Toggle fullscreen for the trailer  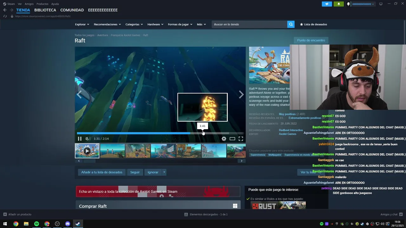[241, 139]
